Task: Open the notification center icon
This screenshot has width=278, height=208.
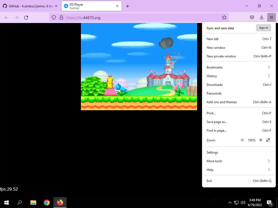Action: point(270,203)
